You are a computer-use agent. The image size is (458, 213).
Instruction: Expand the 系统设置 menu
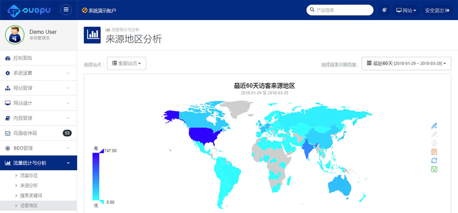pos(38,73)
